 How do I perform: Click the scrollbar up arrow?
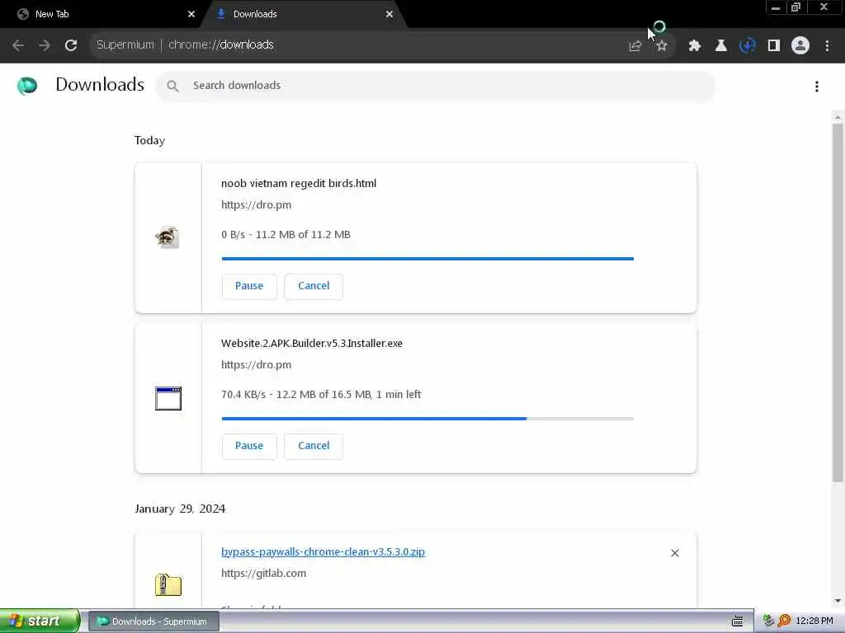[x=838, y=117]
